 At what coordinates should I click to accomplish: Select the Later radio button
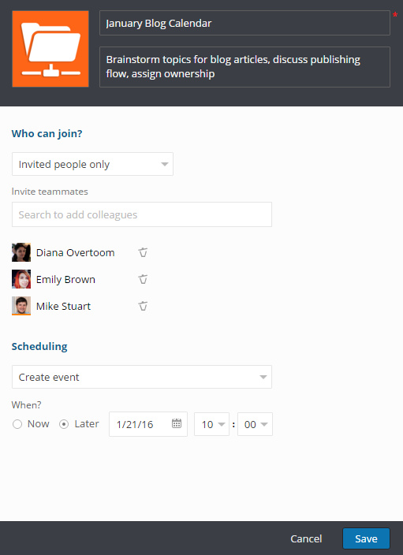(64, 424)
